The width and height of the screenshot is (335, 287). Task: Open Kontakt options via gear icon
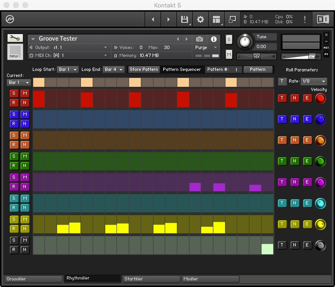point(200,20)
